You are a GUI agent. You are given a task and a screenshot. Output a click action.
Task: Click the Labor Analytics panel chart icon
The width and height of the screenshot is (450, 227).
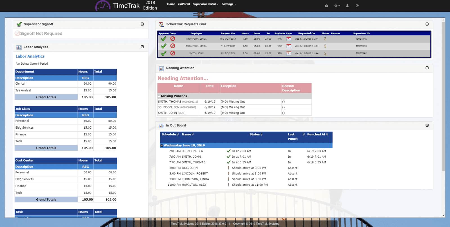(19, 47)
